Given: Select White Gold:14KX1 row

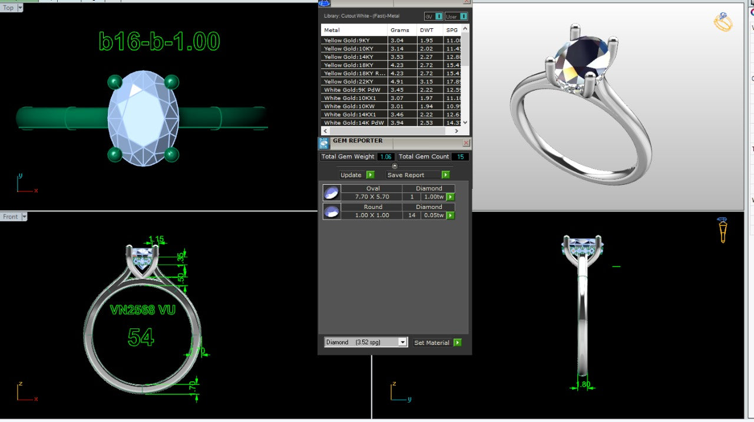Looking at the screenshot, I should coord(391,114).
